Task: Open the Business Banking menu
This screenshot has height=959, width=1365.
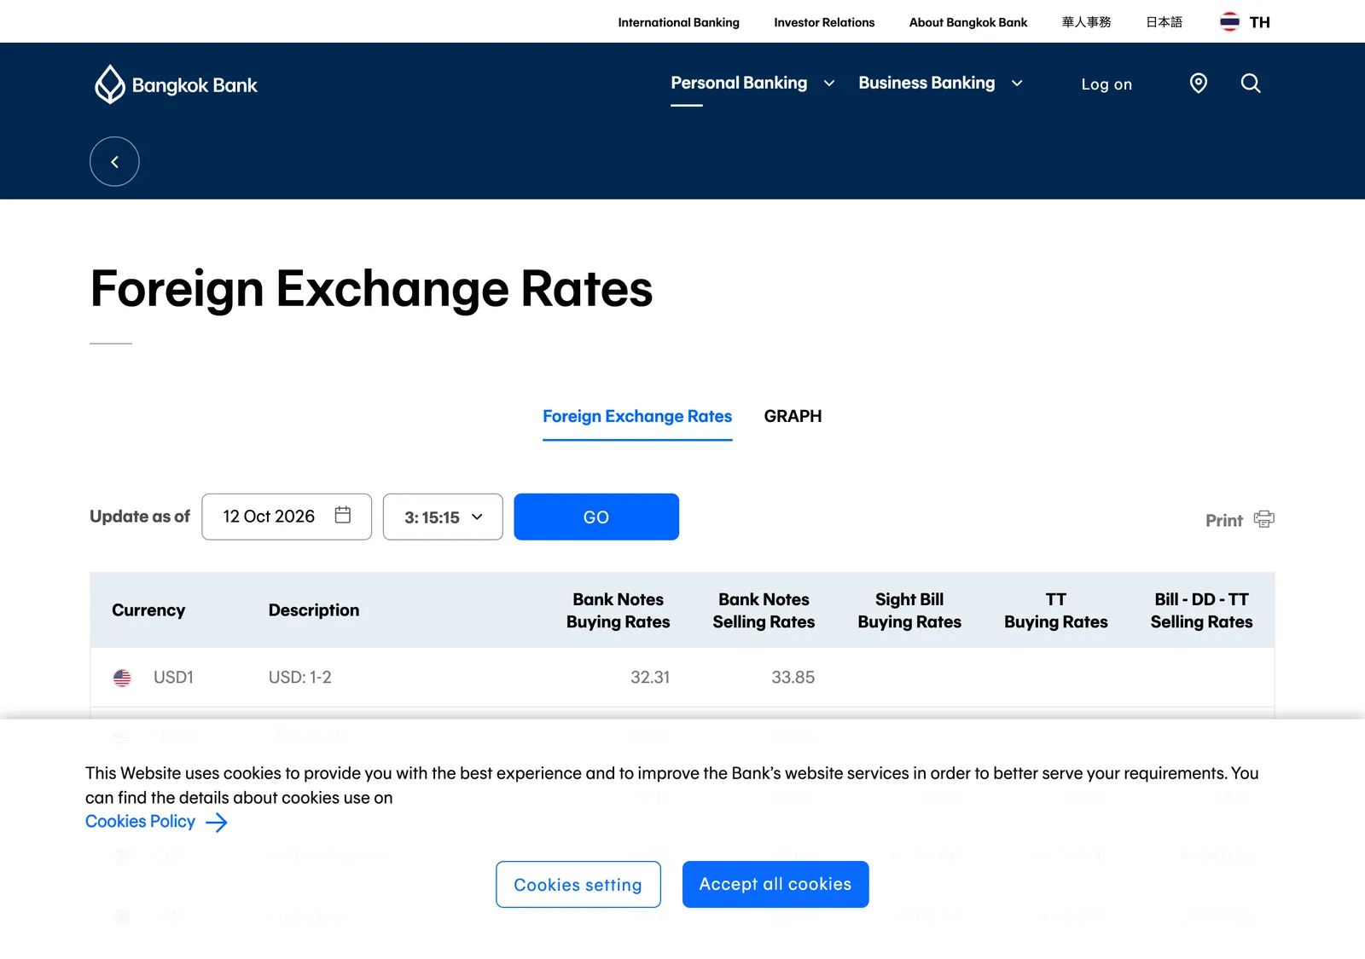Action: tap(926, 83)
